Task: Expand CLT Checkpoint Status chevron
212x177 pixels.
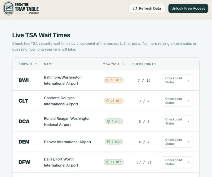Action: pos(188,101)
